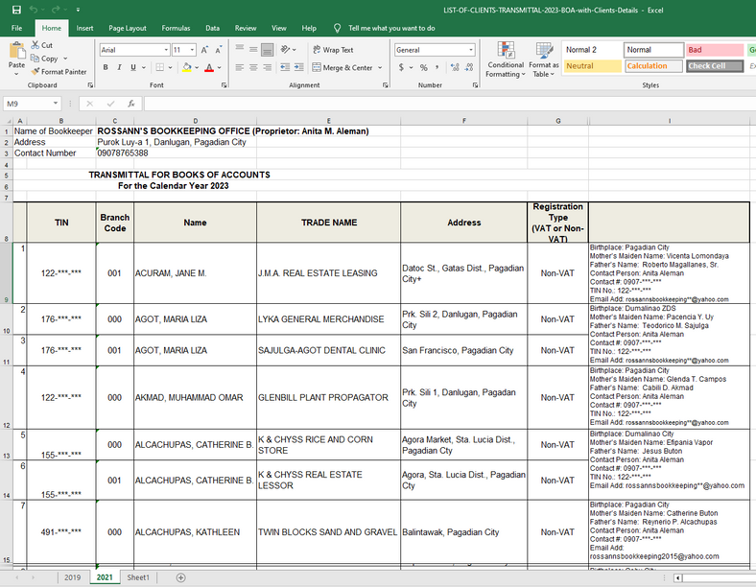Open the General number format dropdown
This screenshot has width=756, height=587.
470,50
